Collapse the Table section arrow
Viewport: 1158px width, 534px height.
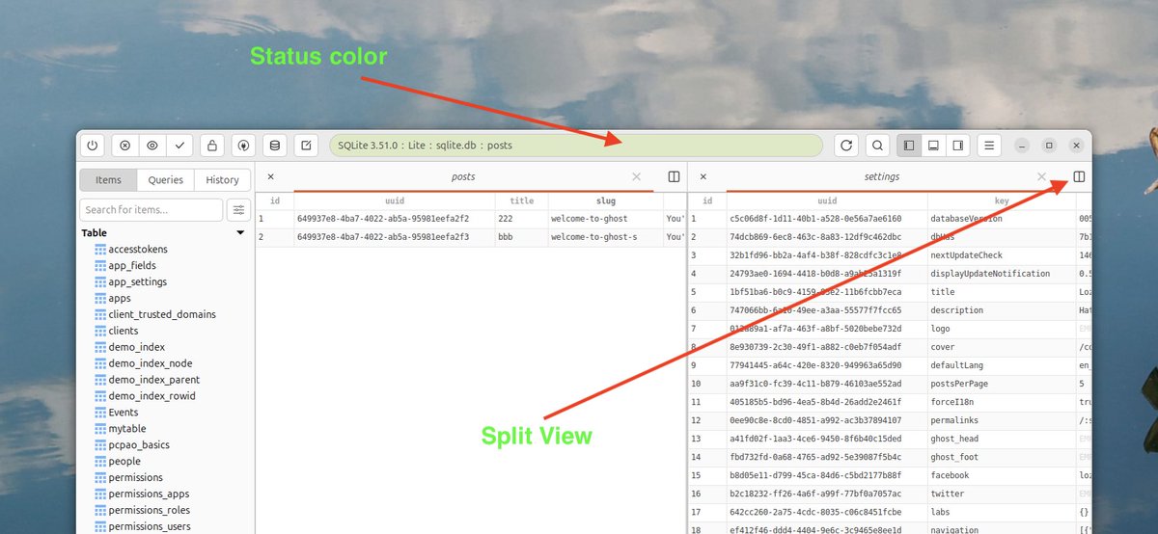[x=240, y=233]
